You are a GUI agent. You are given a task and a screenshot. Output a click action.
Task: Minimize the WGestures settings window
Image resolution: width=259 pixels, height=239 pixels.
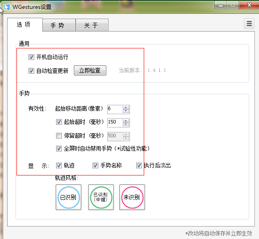point(221,5)
